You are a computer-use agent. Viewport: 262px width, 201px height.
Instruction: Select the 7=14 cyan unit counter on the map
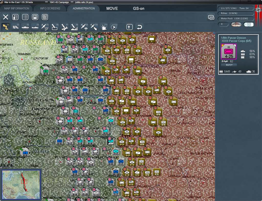[x=90, y=40]
